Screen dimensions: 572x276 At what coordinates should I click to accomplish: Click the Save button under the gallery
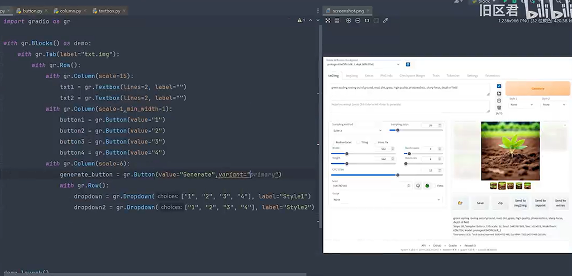pos(480,203)
